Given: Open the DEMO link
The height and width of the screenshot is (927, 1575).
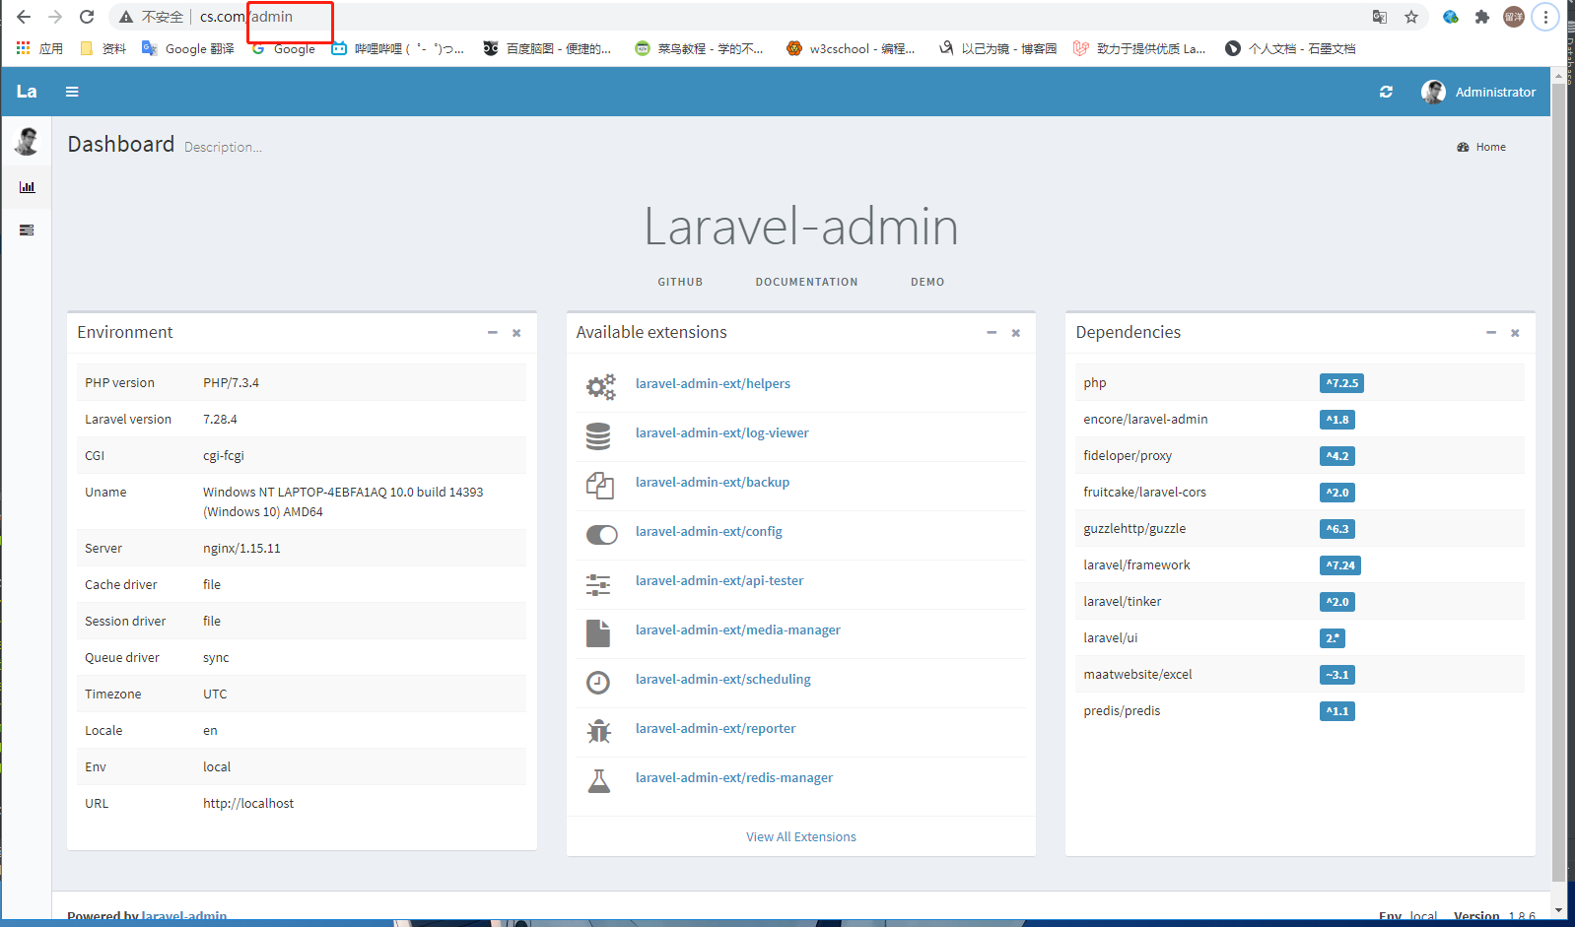Looking at the screenshot, I should [927, 282].
